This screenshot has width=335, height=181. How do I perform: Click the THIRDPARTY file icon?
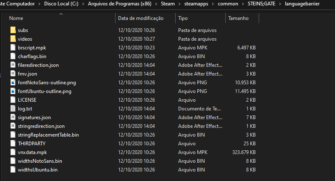pos(13,143)
